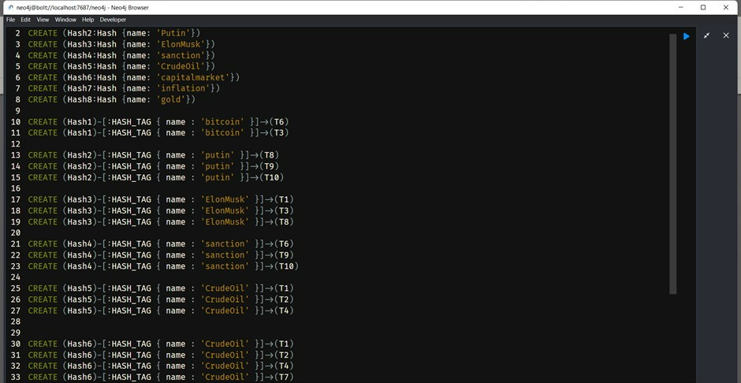The height and width of the screenshot is (383, 741).
Task: Click Hash2:Hash label on line 2
Action: pyautogui.click(x=91, y=33)
